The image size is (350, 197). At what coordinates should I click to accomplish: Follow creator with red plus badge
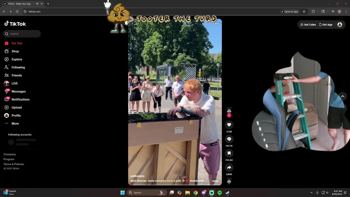point(229,115)
